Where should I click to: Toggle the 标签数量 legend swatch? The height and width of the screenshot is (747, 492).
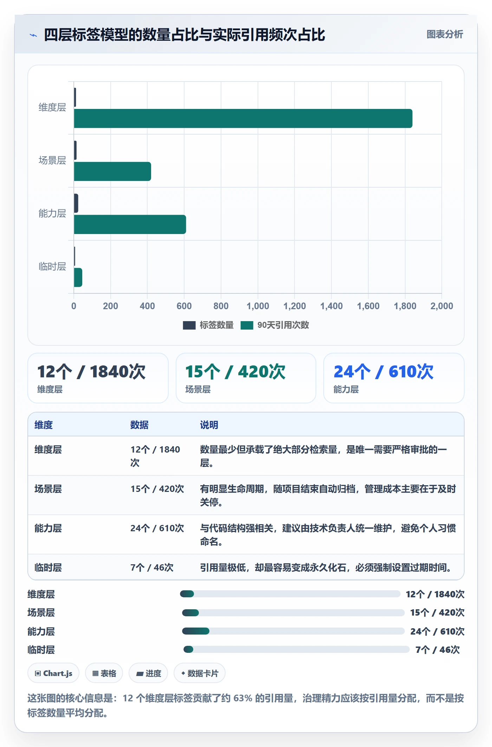click(189, 325)
